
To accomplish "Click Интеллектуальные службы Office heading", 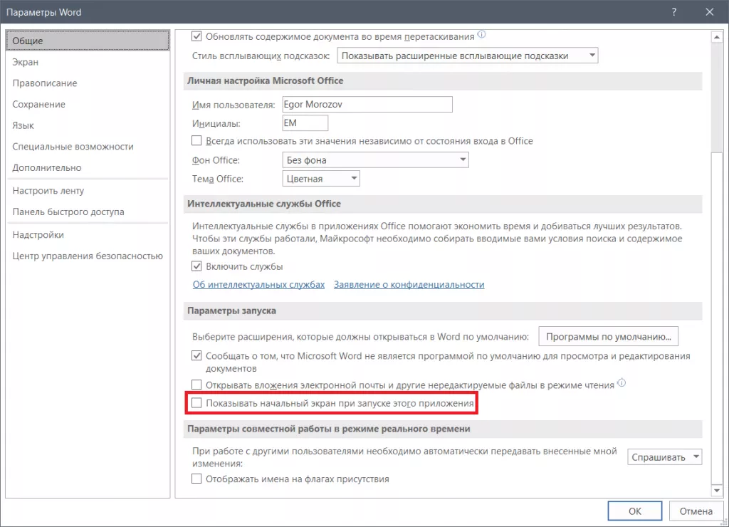I will (x=264, y=204).
